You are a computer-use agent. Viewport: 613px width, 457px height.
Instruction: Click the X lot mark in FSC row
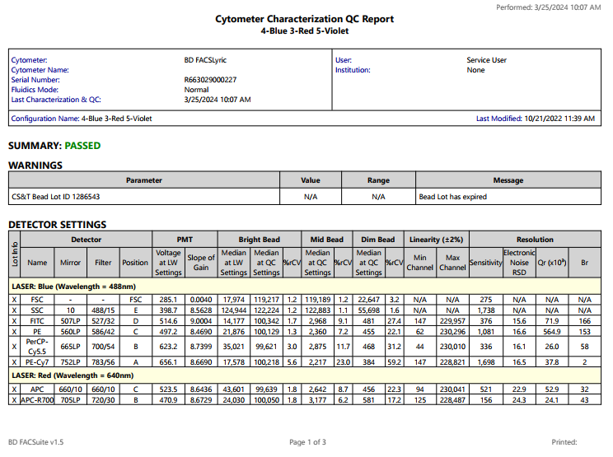coord(14,299)
